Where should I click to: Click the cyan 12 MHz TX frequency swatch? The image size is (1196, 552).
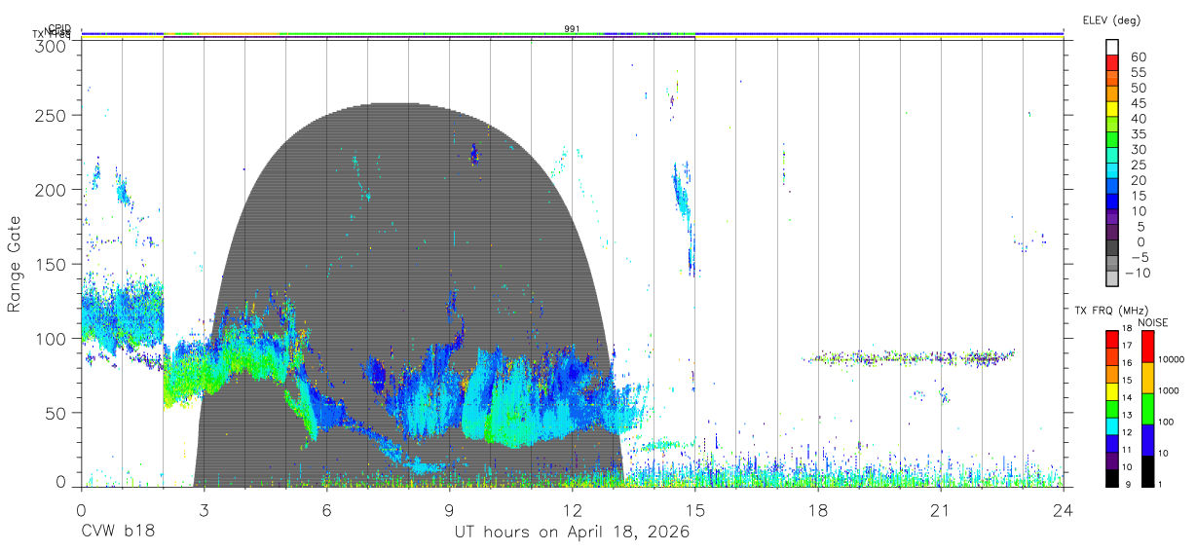(1112, 426)
